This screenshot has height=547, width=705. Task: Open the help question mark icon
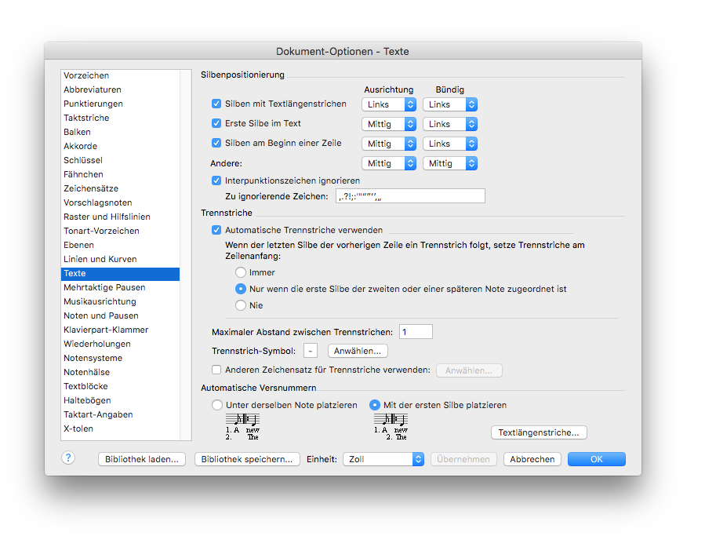[68, 458]
